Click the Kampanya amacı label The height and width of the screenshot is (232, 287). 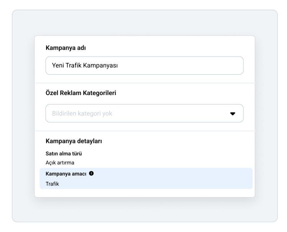(x=66, y=174)
